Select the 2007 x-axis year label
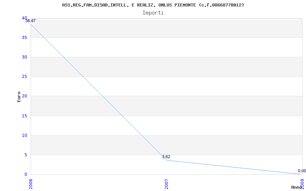Viewport: 306px width, 191px height. point(166,184)
